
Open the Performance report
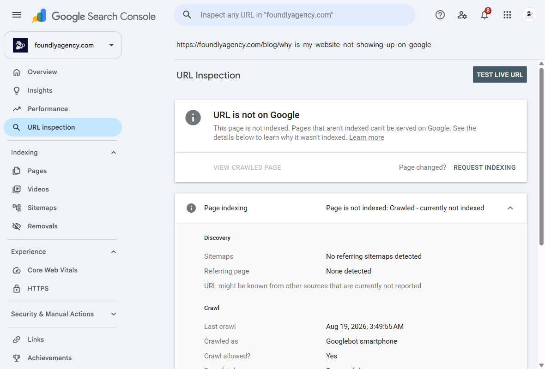pyautogui.click(x=62, y=109)
